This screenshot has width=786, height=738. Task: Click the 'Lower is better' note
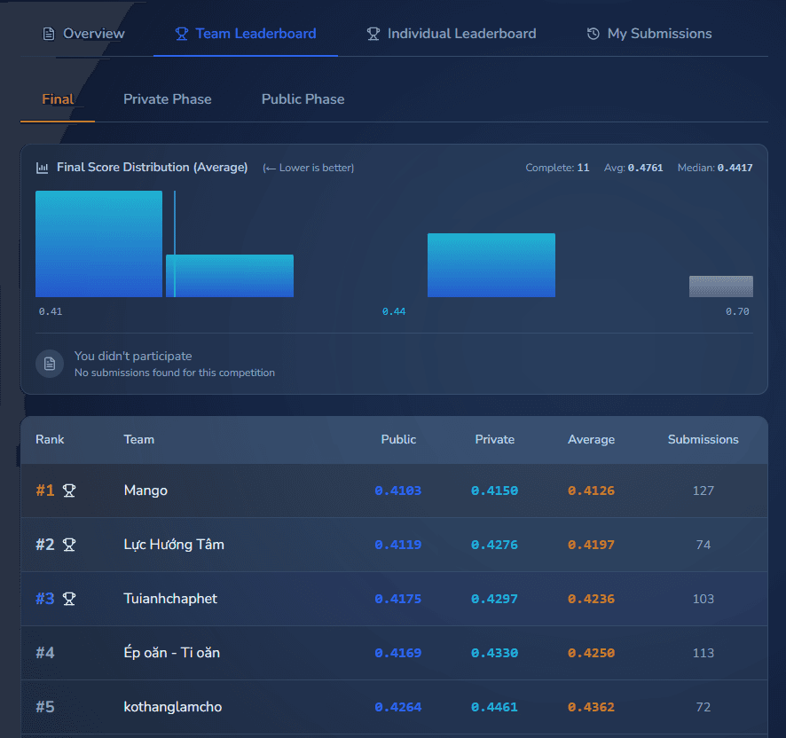[309, 168]
